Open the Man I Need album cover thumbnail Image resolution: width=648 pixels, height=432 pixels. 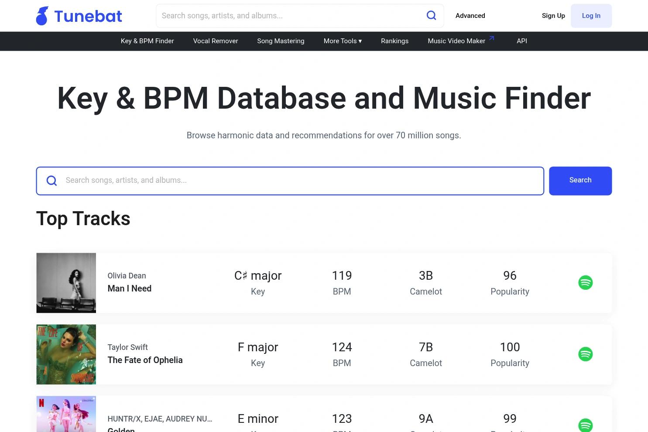tap(66, 283)
